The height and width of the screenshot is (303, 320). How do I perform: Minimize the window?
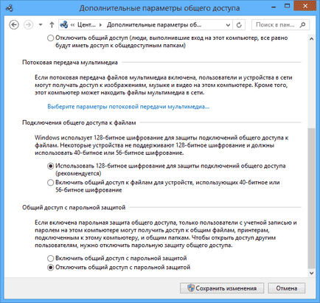(x=274, y=7)
